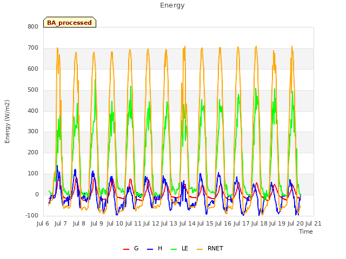346x259 pixels.
Task: Click the Jul 17 x-axis tick label
Action: 241,224
